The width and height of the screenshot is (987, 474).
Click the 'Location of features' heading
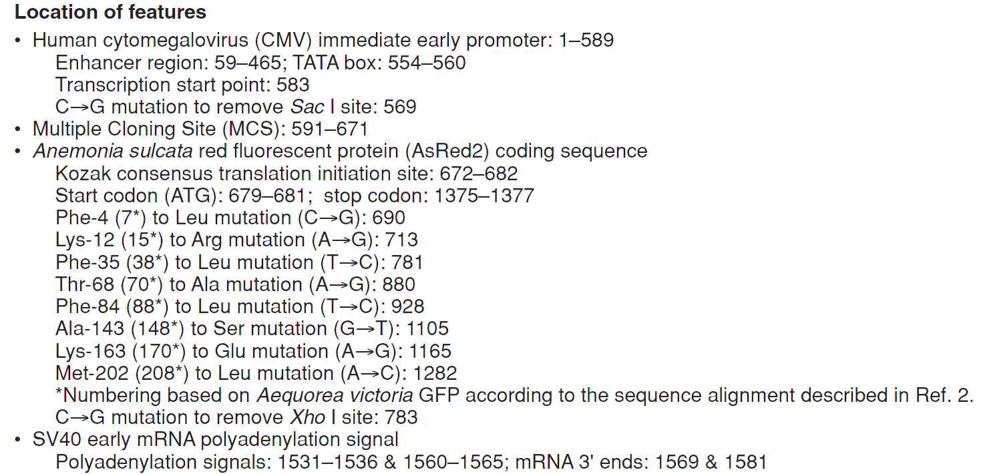pos(110,12)
